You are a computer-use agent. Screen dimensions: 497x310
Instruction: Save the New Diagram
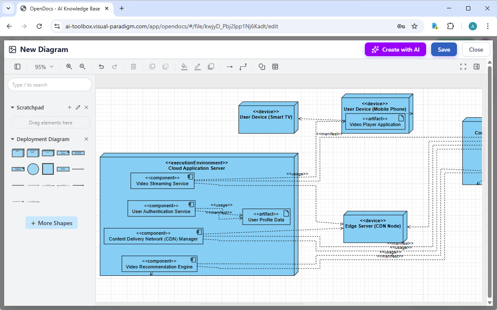coord(444,49)
